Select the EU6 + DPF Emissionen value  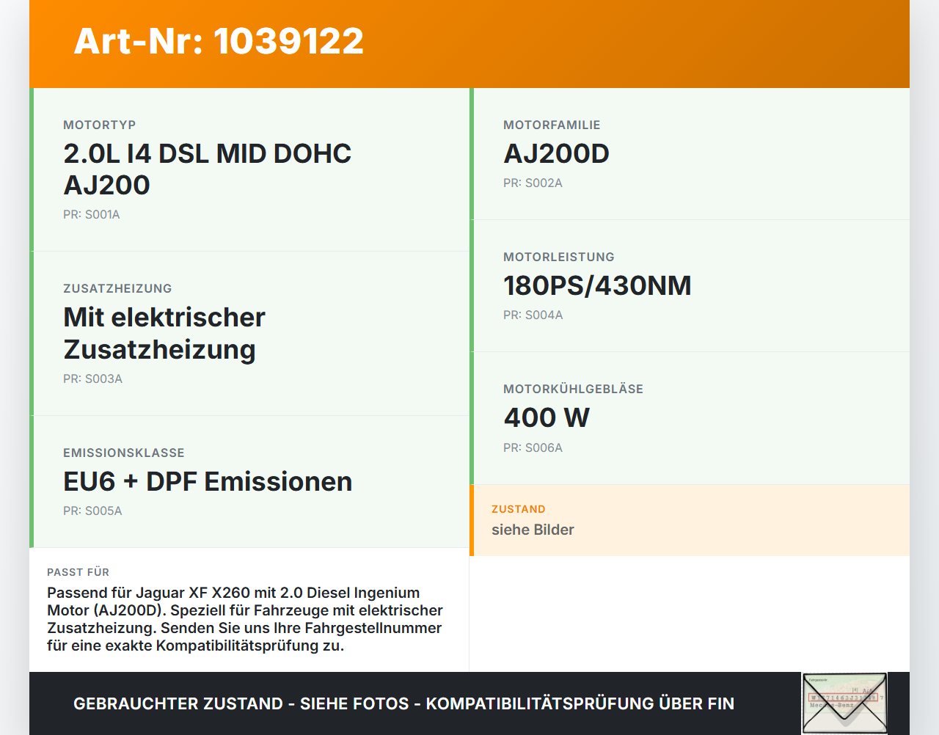tap(208, 481)
